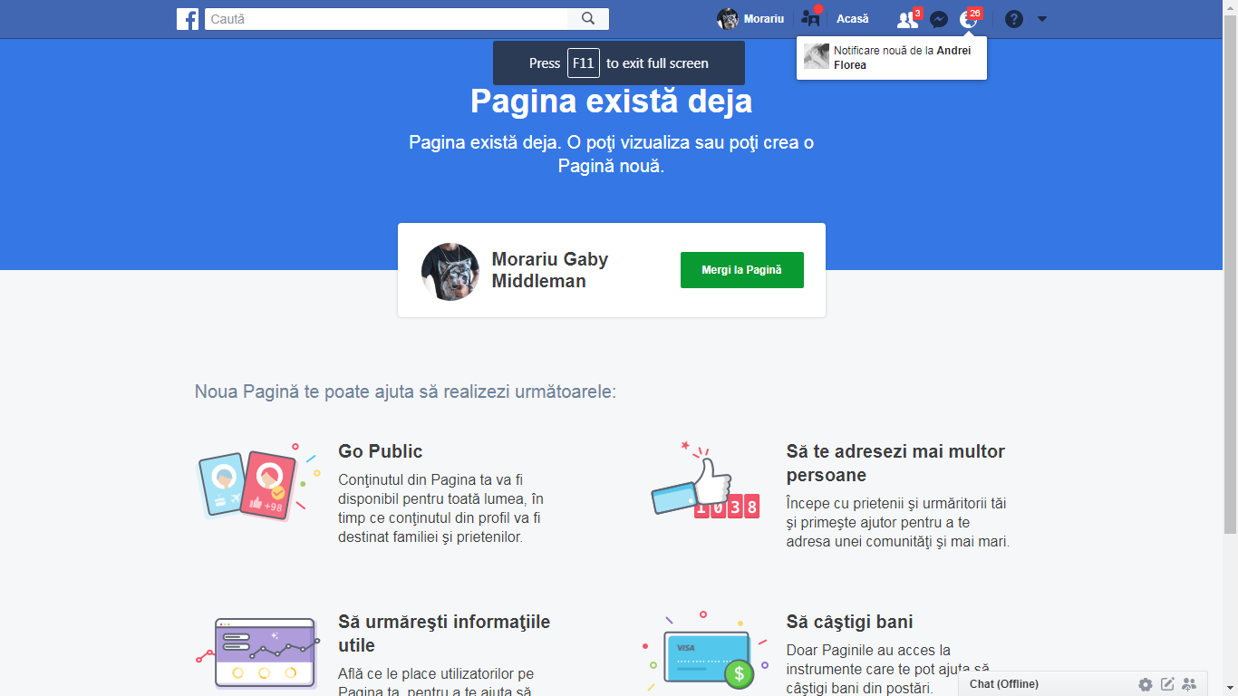This screenshot has width=1238, height=696.
Task: Expand the account menu dropdown arrow
Action: [x=1042, y=19]
